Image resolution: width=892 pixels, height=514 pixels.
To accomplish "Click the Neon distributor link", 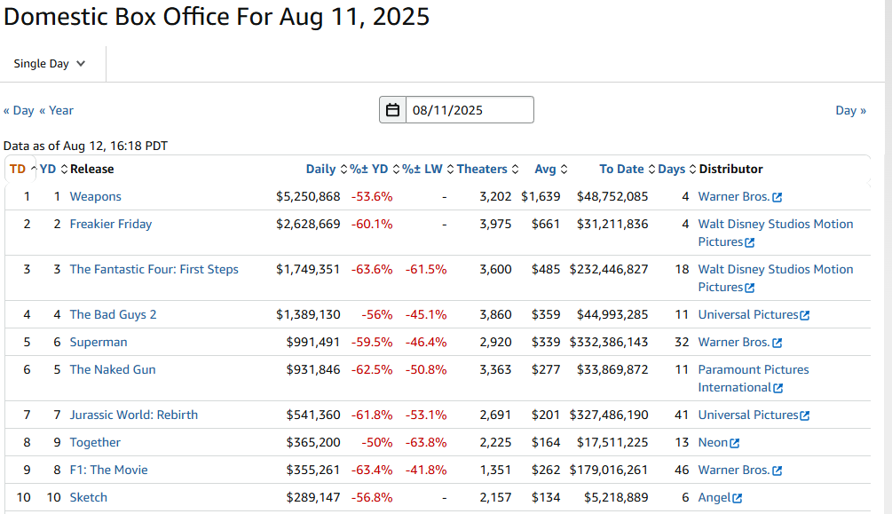I will [714, 442].
